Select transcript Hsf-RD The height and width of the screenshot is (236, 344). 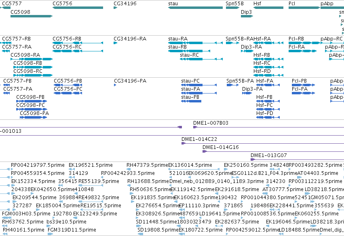point(268,75)
